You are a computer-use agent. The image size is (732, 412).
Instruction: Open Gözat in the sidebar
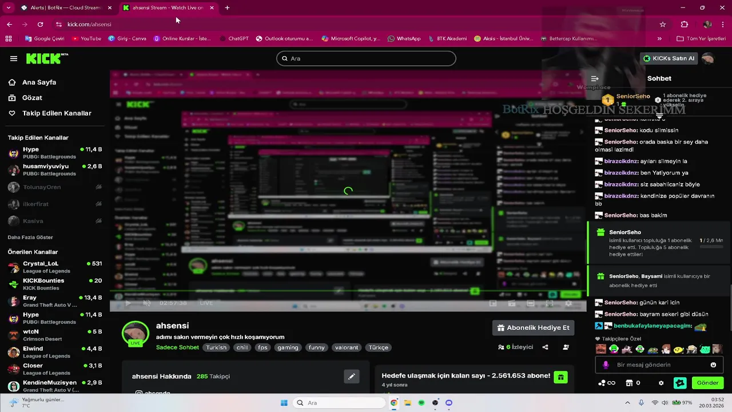point(25,98)
